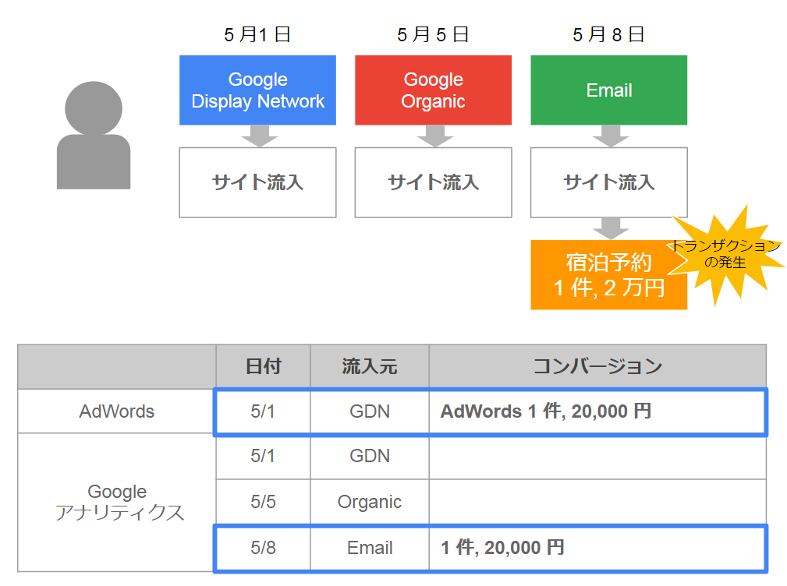The image size is (787, 586).
Task: Click the 日付 column header
Action: 263,366
